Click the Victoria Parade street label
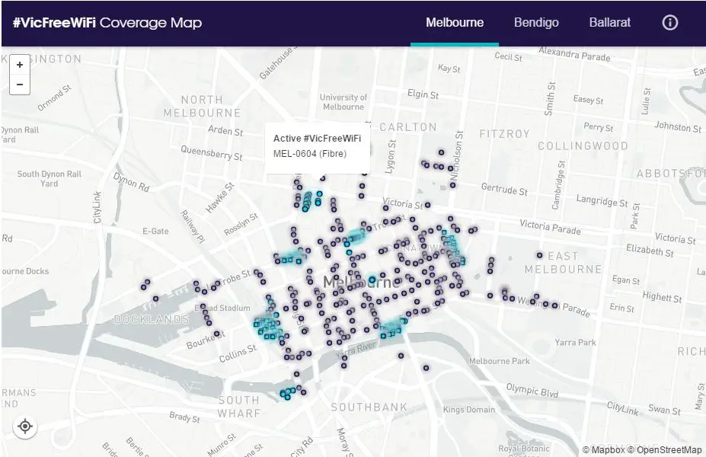Viewport: 706px width, 457px height. pyautogui.click(x=550, y=227)
